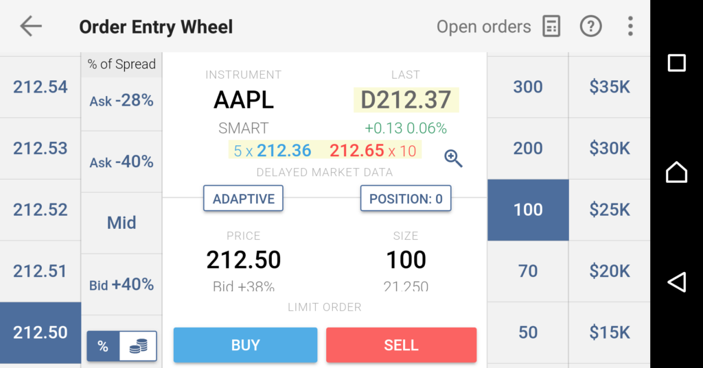Image resolution: width=703 pixels, height=368 pixels.
Task: Tap the Open orders label
Action: click(483, 27)
